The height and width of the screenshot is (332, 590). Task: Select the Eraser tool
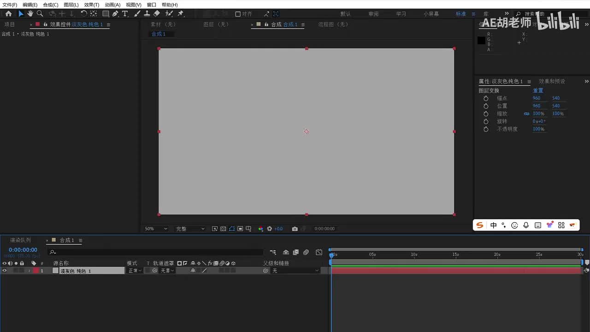157,14
